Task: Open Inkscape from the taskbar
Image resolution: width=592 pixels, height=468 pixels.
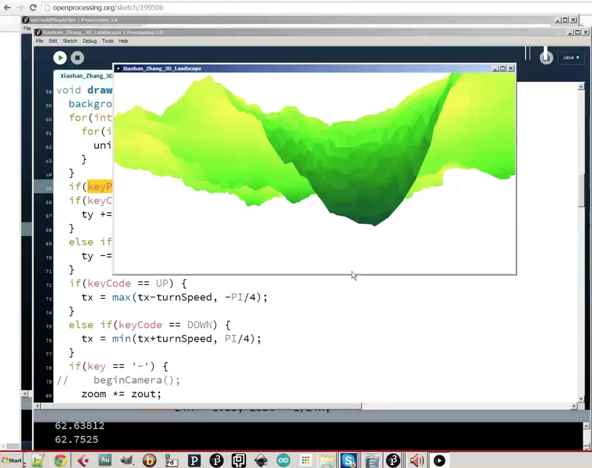Action: point(261,460)
